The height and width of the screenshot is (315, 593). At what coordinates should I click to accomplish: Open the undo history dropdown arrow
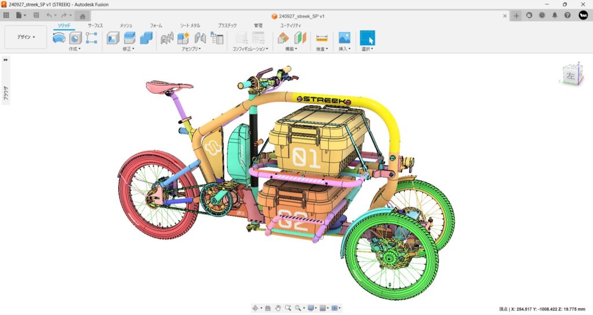pyautogui.click(x=56, y=16)
